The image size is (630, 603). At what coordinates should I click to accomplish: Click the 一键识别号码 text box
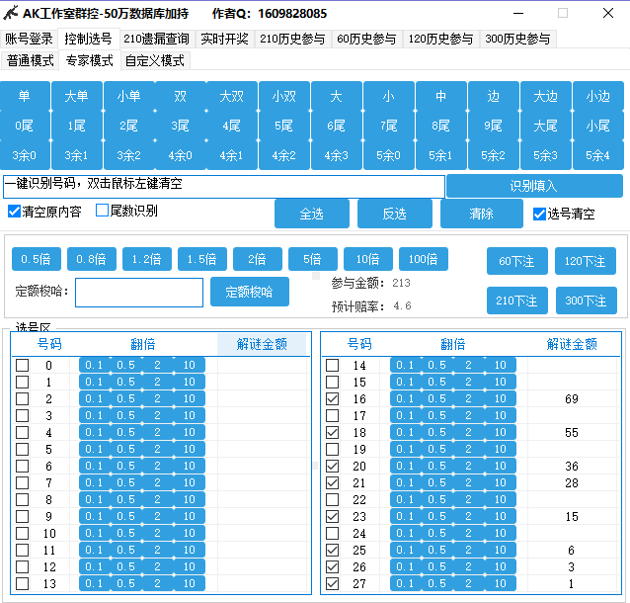pos(223,185)
